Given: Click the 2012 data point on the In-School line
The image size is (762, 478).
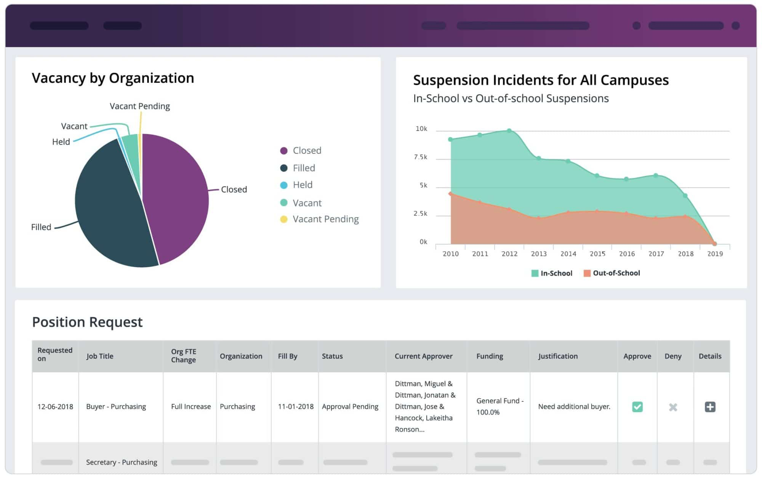Looking at the screenshot, I should [x=510, y=130].
